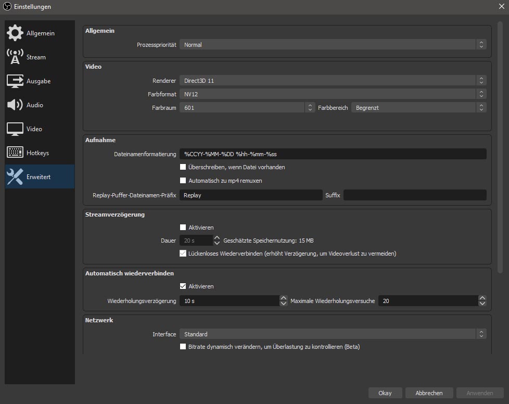Click the Hotkeys keyboard icon

(15, 153)
